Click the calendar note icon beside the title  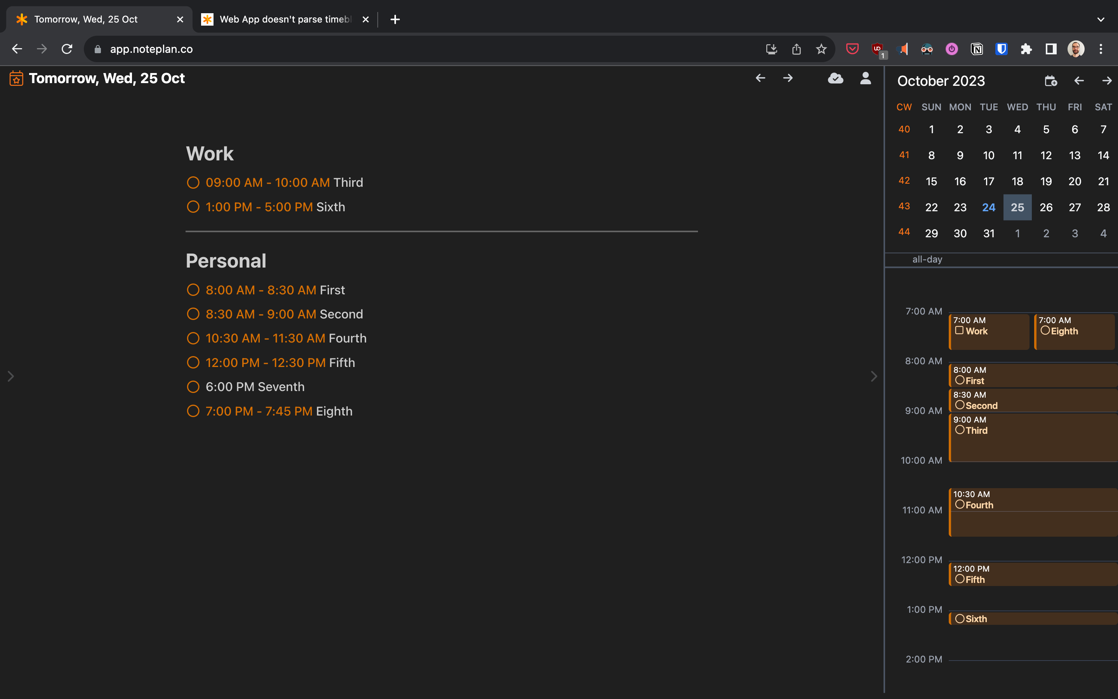pyautogui.click(x=16, y=78)
